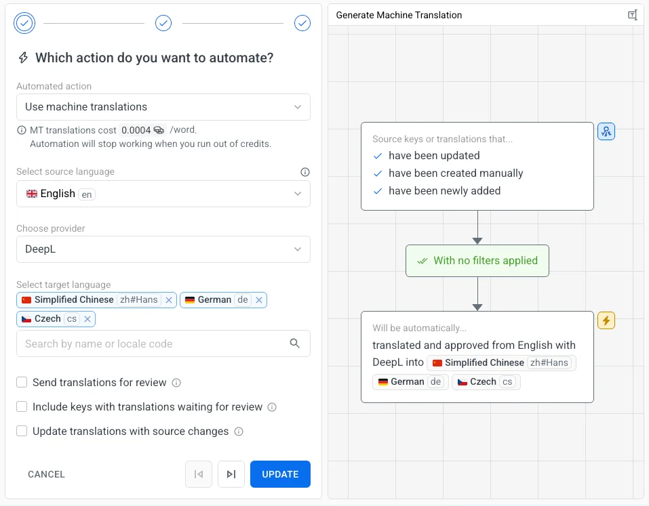
Task: Click the target language search field
Action: [x=153, y=343]
